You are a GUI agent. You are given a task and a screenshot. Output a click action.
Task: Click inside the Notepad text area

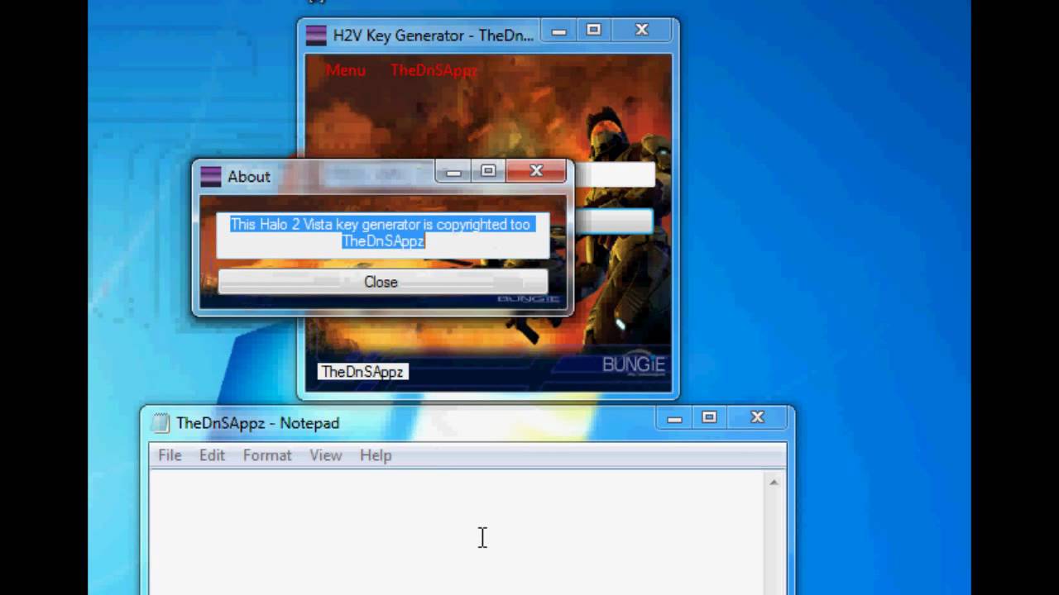(457, 532)
